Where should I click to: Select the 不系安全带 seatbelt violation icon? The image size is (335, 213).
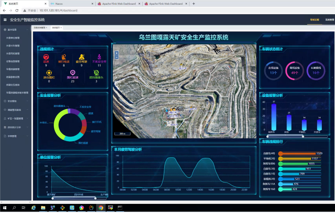click(x=99, y=57)
